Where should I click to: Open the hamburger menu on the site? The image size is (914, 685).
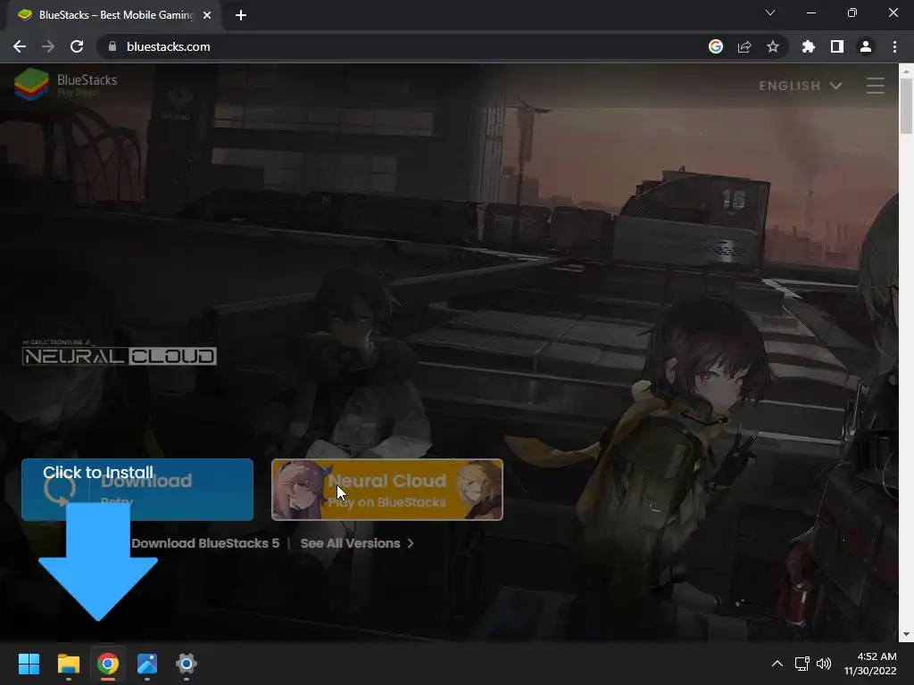875,86
